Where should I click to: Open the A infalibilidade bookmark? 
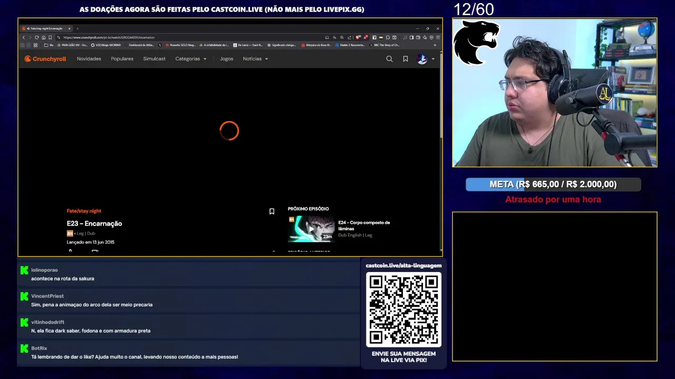(x=214, y=45)
